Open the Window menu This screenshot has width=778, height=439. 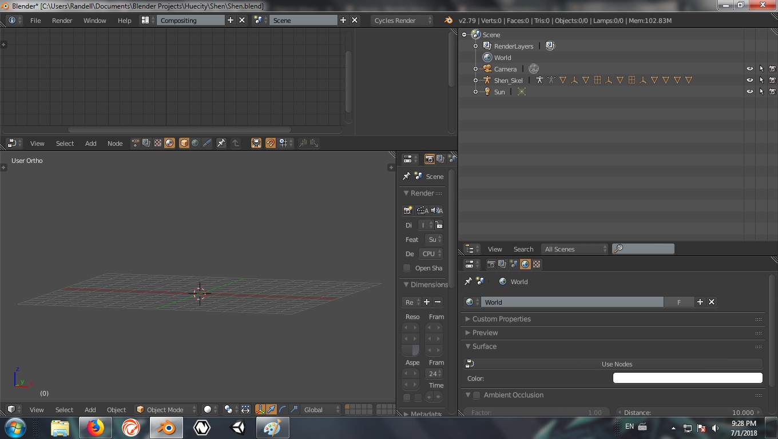coord(95,20)
